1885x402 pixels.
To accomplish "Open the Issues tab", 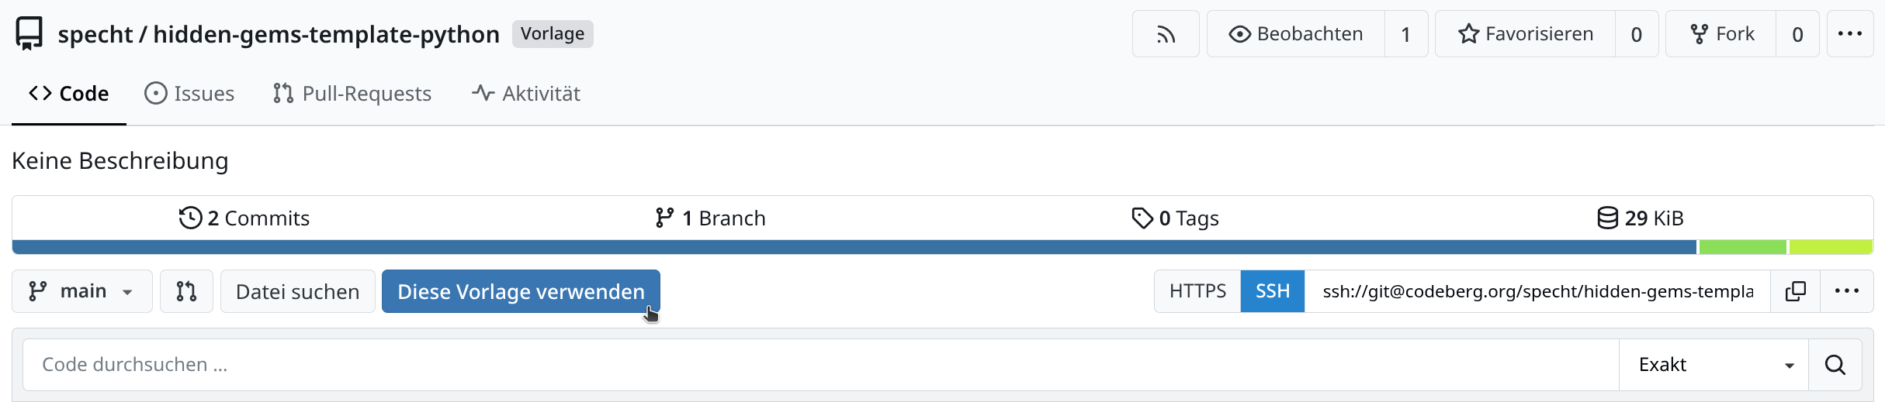I will [x=189, y=94].
